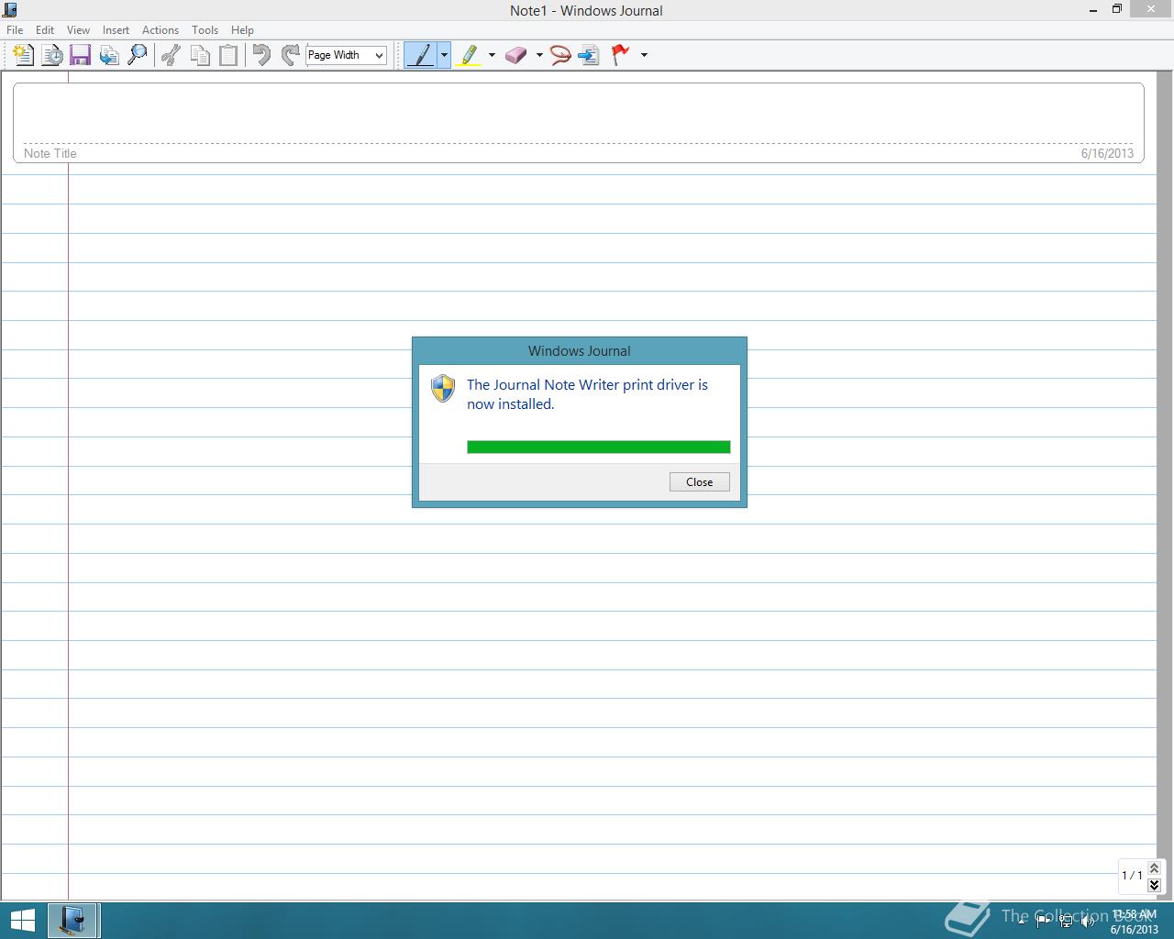Open the Edit menu
The height and width of the screenshot is (939, 1174).
[45, 30]
